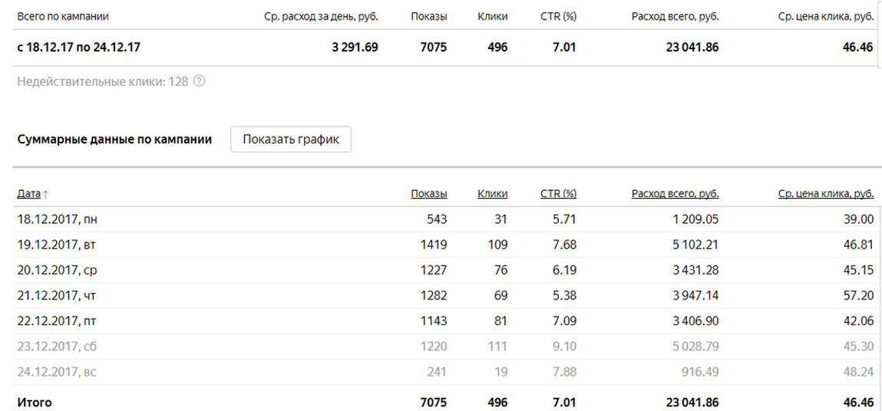Select the 19.12.2017, вт row date
This screenshot has height=411, width=882.
coord(56,245)
